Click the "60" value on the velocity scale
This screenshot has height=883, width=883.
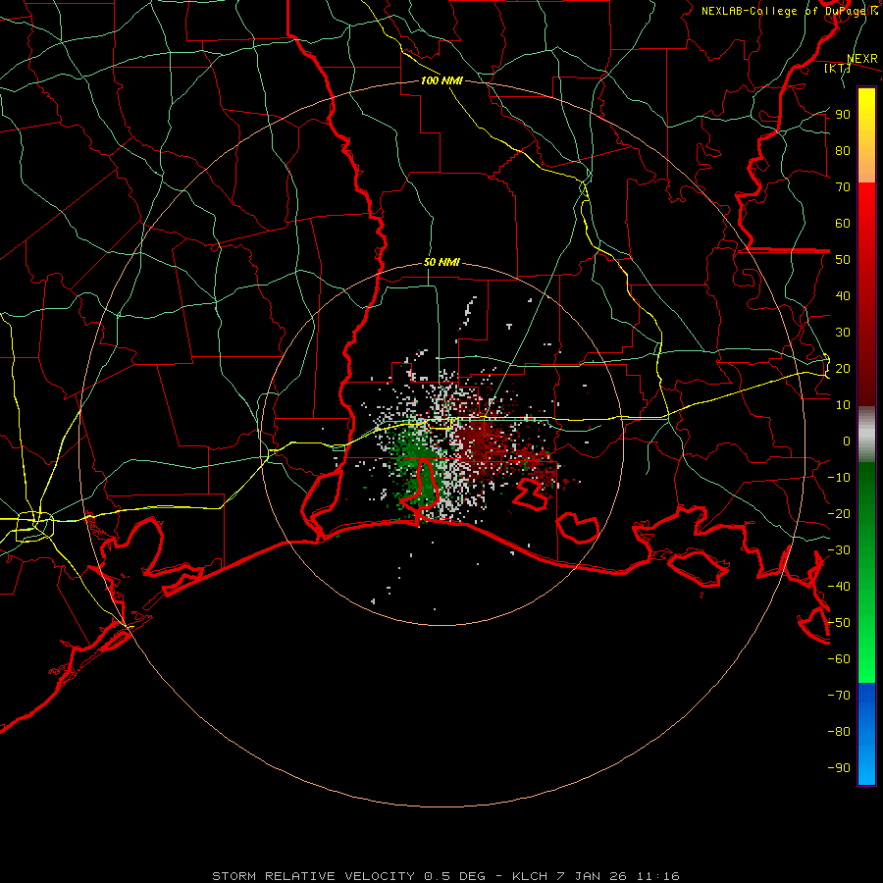tap(843, 223)
